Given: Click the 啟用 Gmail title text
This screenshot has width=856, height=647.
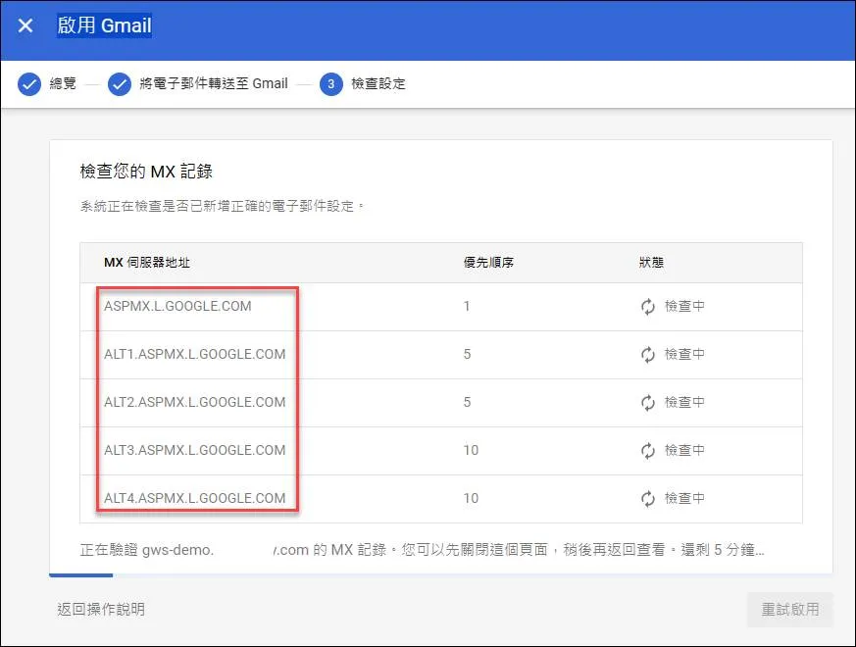Looking at the screenshot, I should (x=104, y=25).
